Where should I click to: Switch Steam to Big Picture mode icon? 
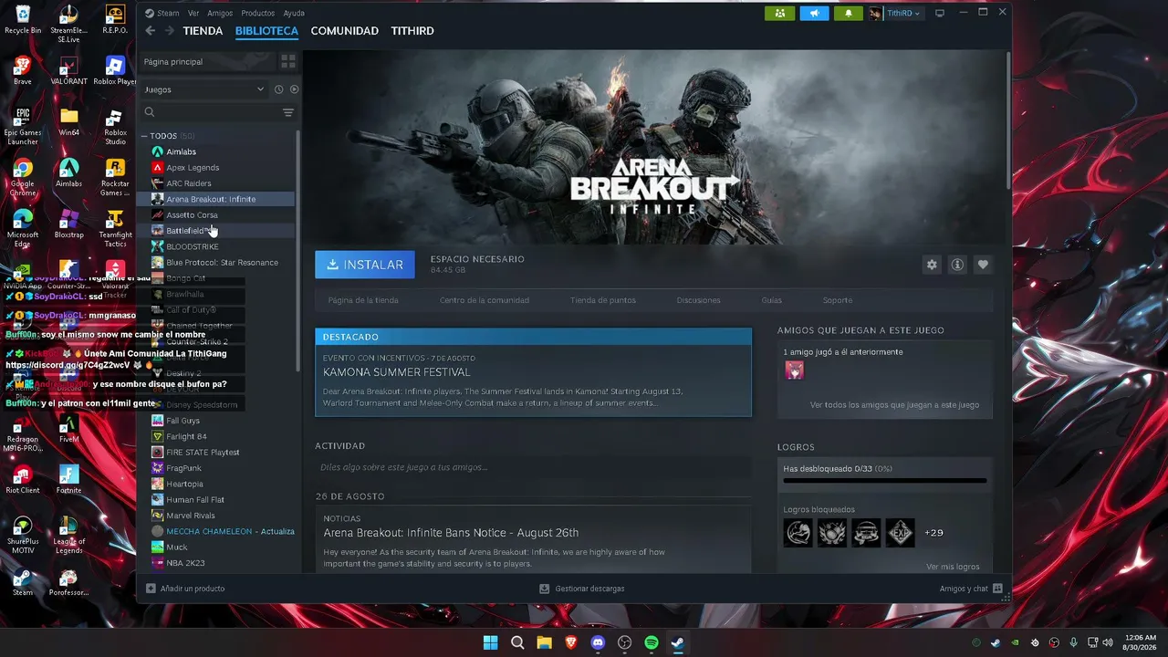tap(940, 13)
